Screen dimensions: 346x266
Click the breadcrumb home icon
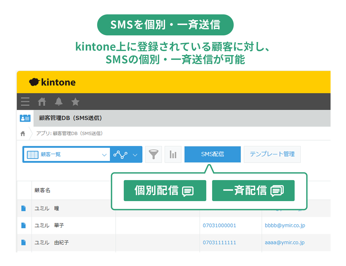23,133
